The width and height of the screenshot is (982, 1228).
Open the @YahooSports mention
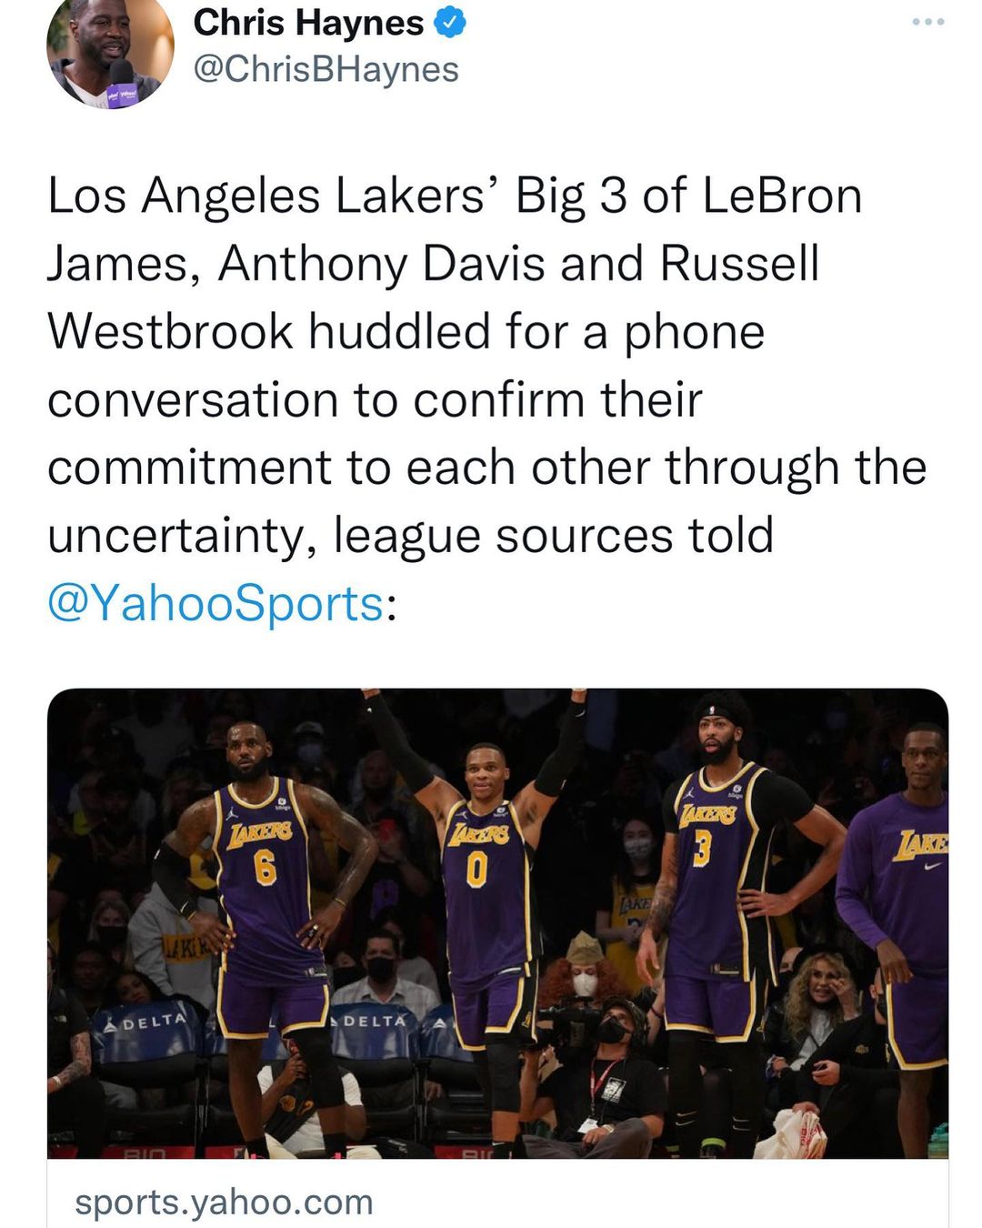215,603
